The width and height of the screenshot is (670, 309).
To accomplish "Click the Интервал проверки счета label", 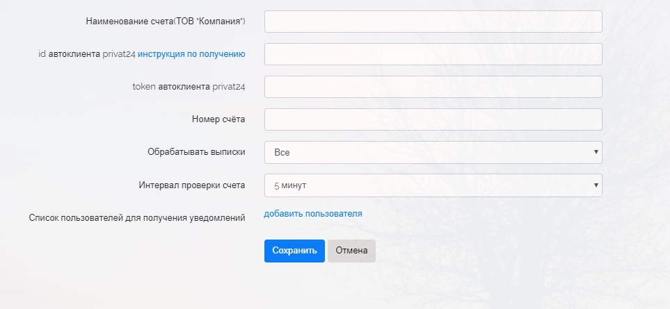I will 192,185.
